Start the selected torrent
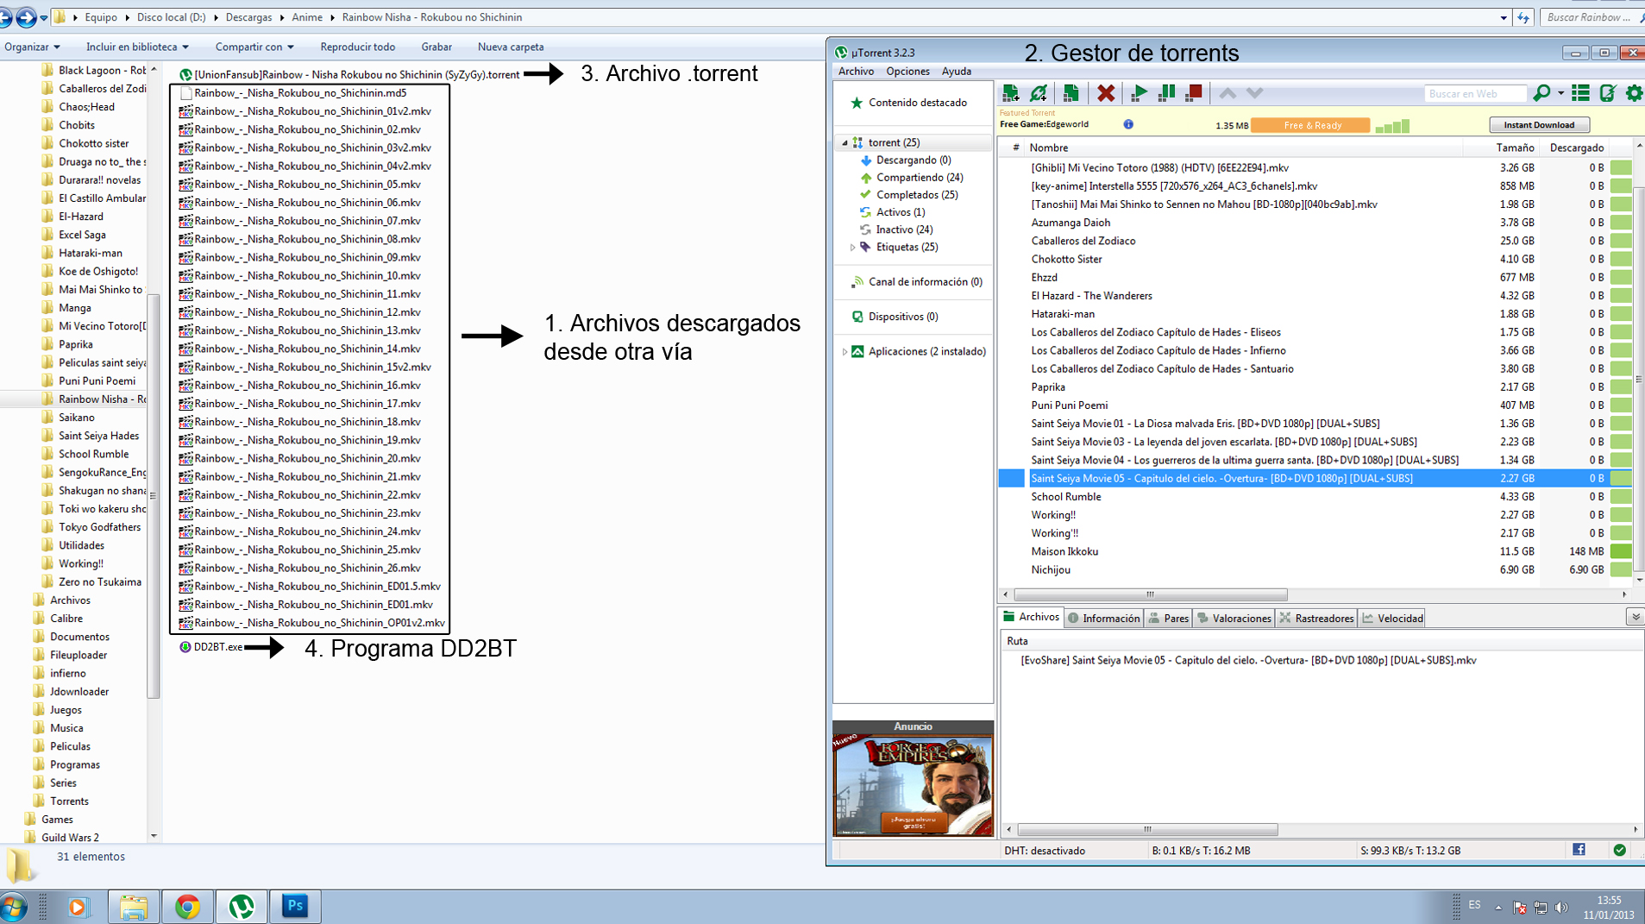 1140,93
